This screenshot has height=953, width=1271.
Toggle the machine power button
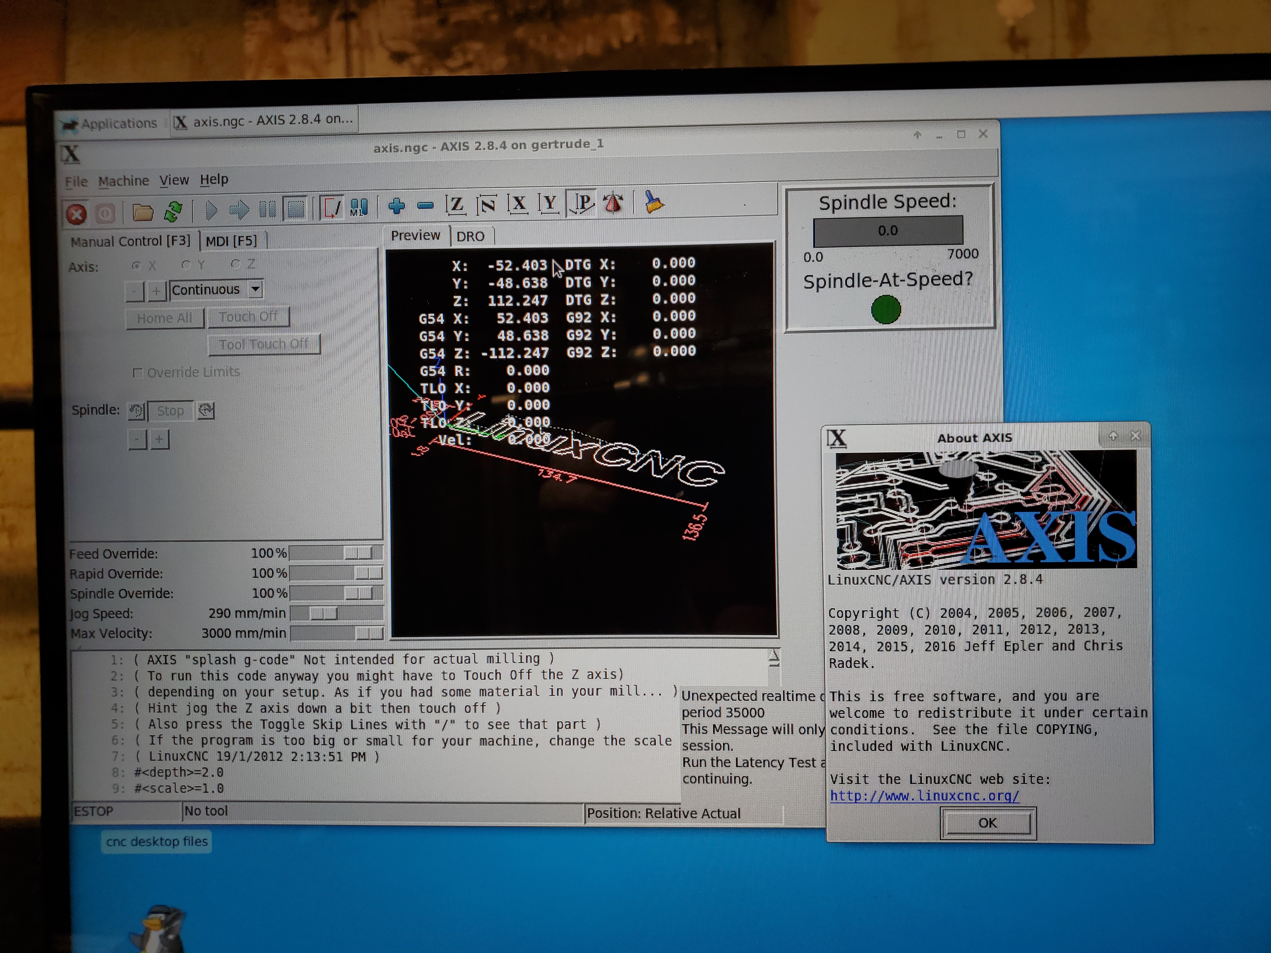pyautogui.click(x=105, y=214)
